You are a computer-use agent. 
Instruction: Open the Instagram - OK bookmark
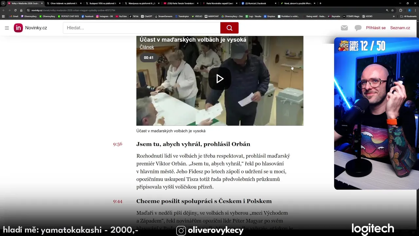(x=104, y=16)
